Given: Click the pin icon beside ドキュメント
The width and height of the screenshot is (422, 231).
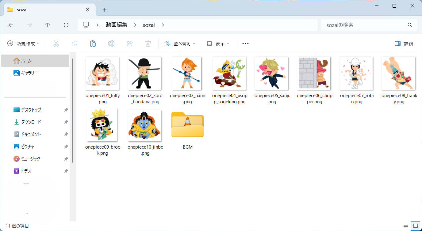Looking at the screenshot, I should tap(66, 134).
